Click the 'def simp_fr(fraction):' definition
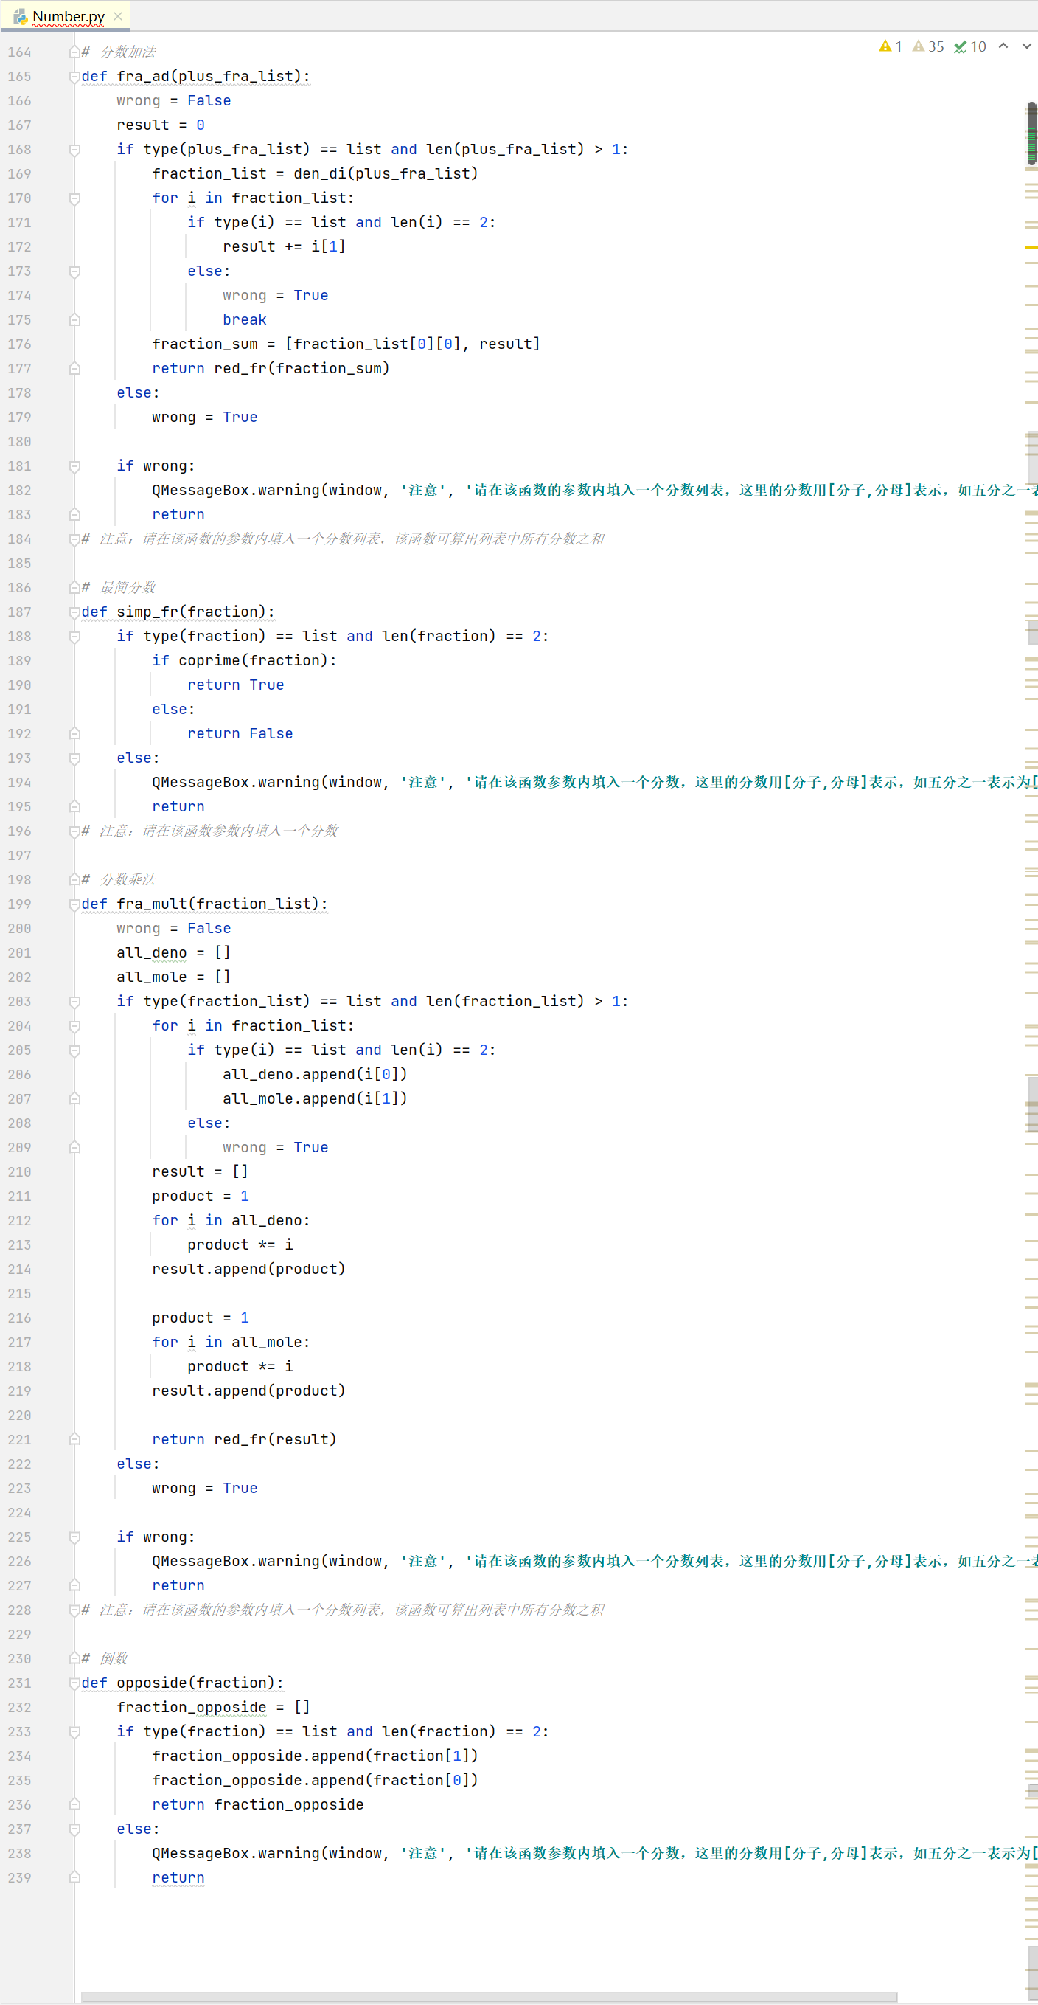Viewport: 1038px width, 2005px height. click(x=178, y=612)
